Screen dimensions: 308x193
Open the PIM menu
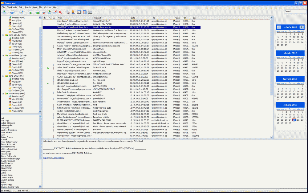[40, 7]
